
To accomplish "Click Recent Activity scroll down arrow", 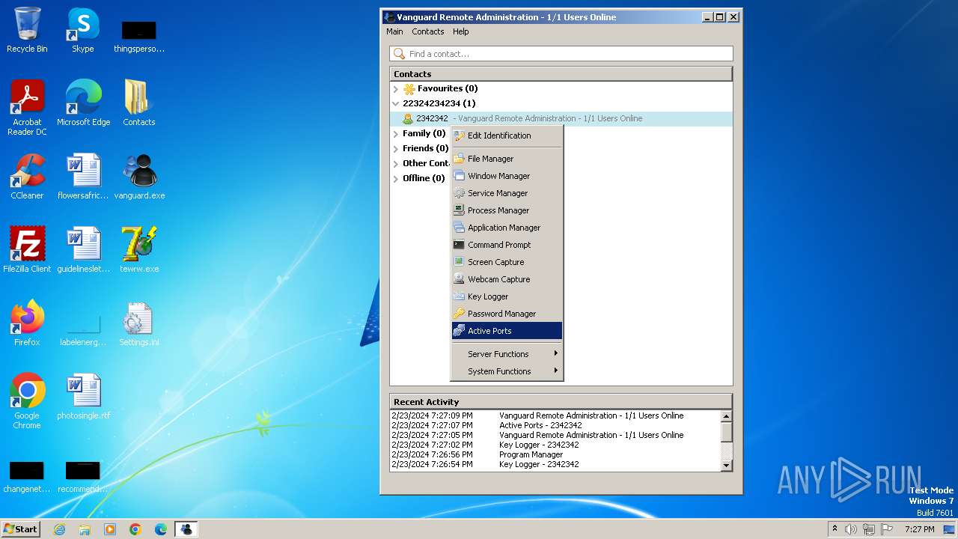I will [726, 466].
